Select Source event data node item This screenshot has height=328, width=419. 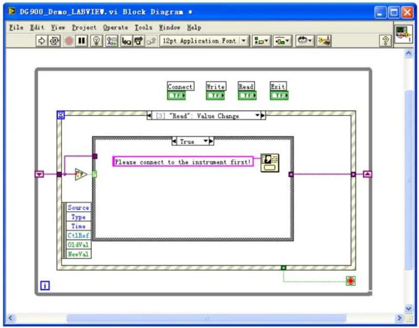coord(78,207)
